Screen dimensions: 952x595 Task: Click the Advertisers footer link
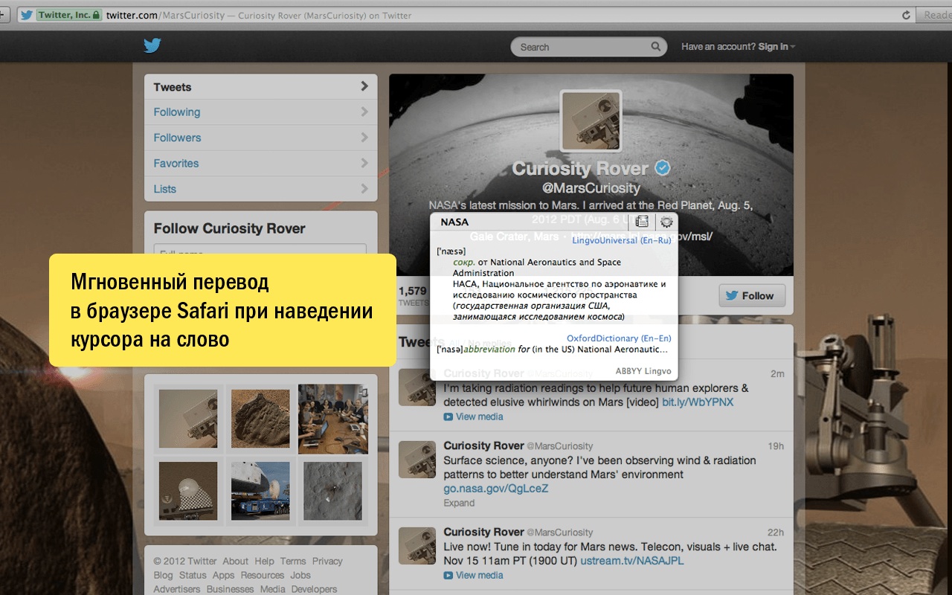click(177, 589)
